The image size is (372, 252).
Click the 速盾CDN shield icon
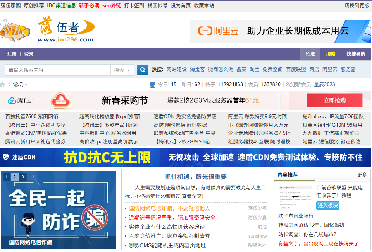coord(5,157)
